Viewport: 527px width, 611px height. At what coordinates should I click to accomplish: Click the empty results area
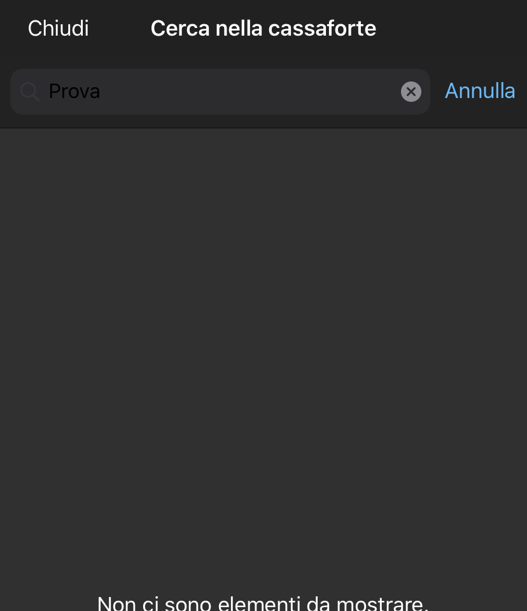[x=263, y=351]
